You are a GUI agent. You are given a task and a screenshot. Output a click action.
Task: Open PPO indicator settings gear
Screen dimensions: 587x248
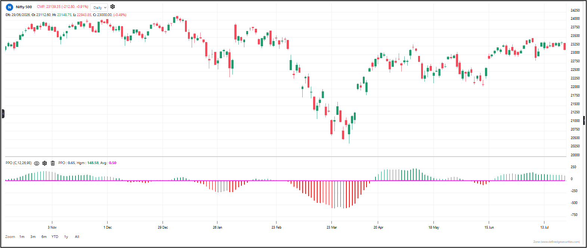(45, 163)
